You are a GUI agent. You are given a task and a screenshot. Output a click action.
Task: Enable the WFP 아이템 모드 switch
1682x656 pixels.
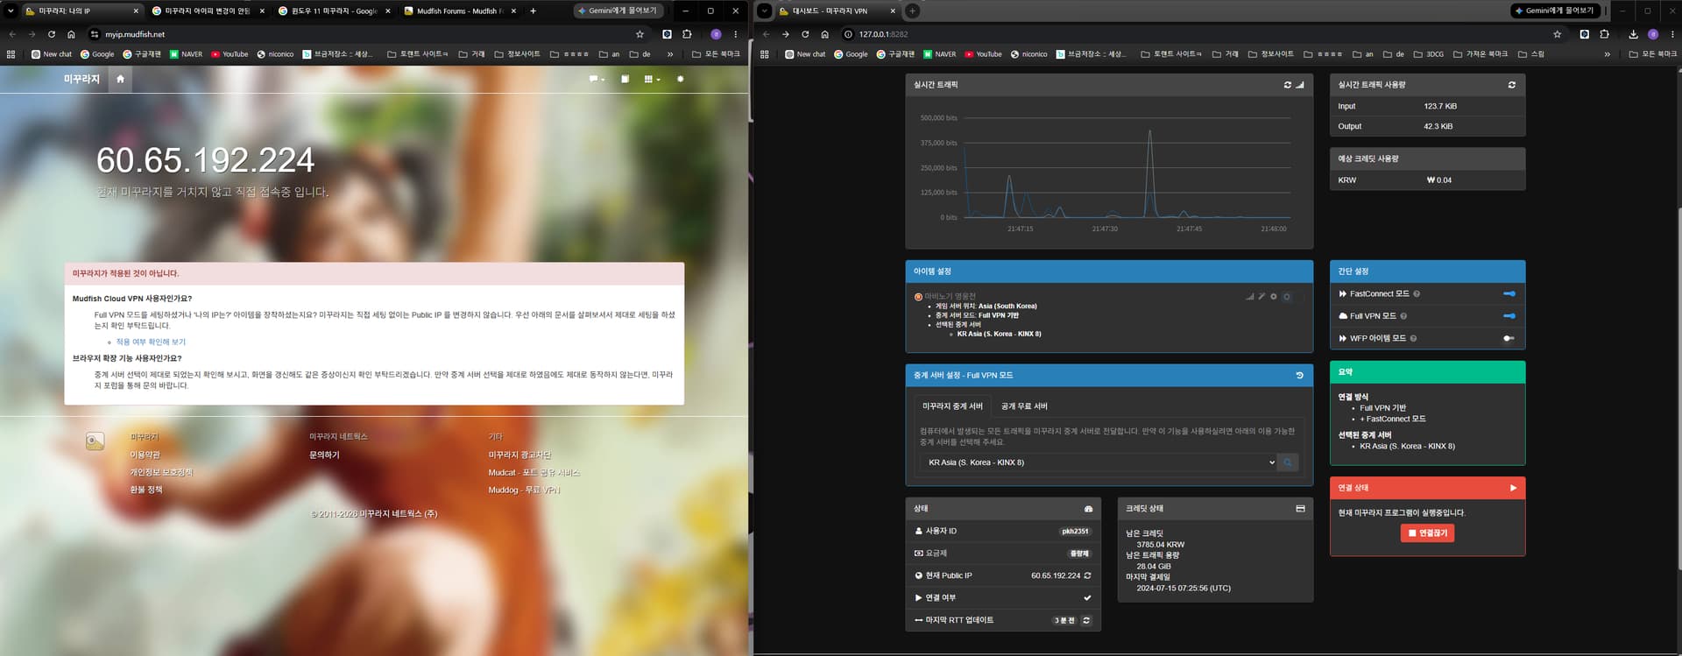pos(1509,338)
